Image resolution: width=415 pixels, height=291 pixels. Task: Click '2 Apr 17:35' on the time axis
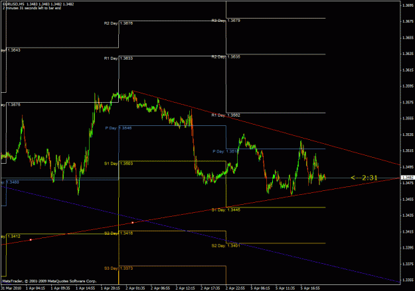coord(210,288)
